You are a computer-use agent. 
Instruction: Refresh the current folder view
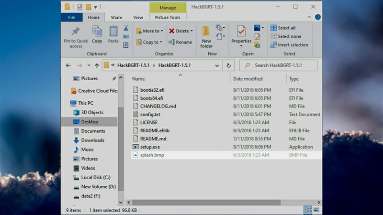(x=229, y=65)
